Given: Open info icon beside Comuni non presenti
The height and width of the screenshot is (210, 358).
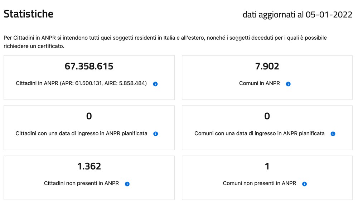Looking at the screenshot, I should tap(304, 184).
